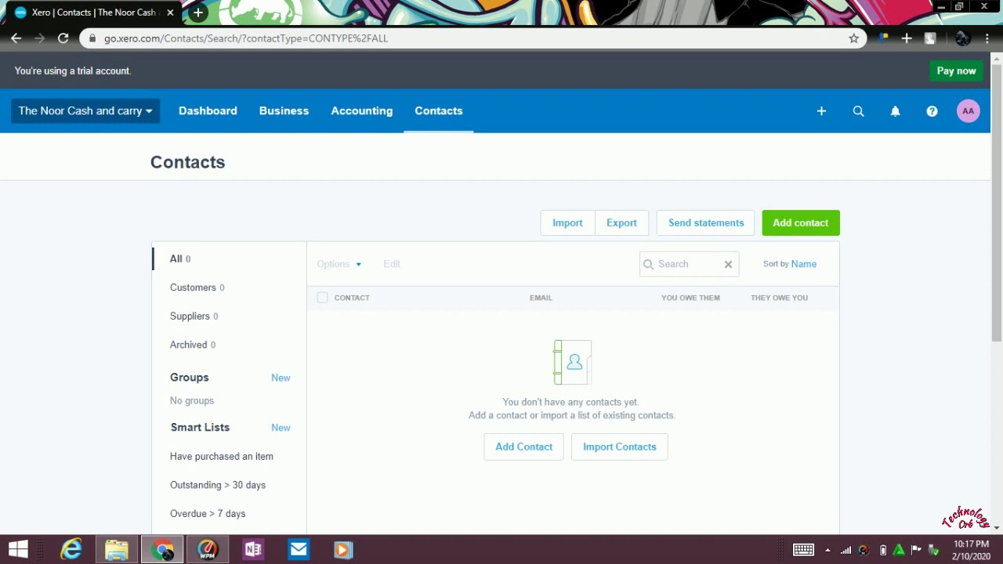Create a New group

281,378
